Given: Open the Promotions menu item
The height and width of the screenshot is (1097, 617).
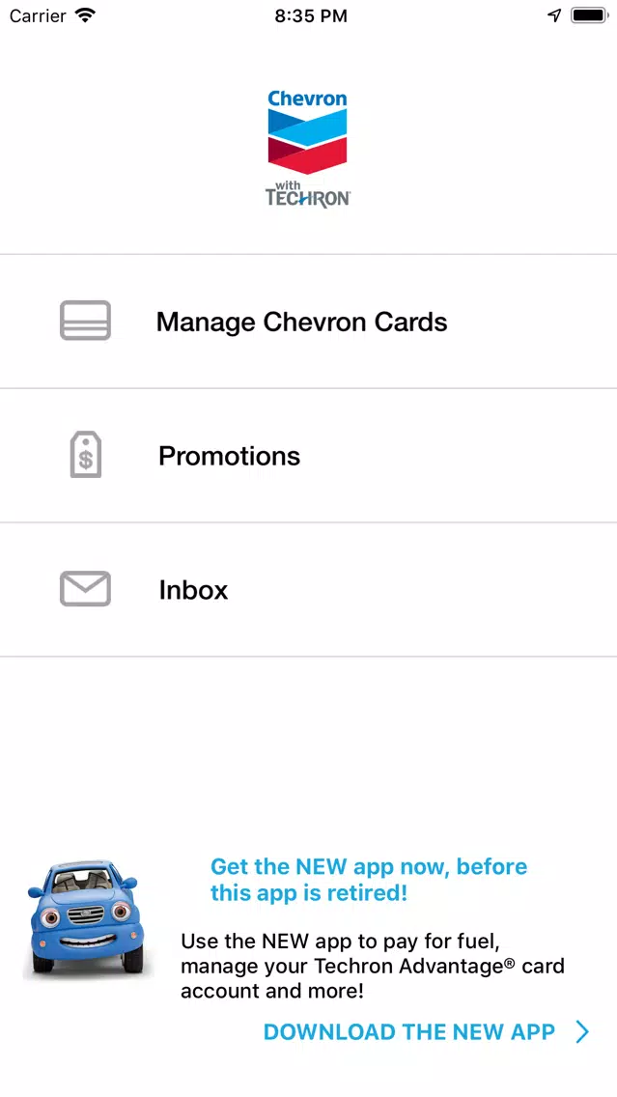Looking at the screenshot, I should tap(309, 456).
